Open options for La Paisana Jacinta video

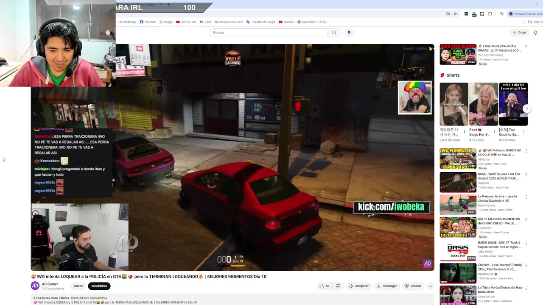pyautogui.click(x=526, y=197)
